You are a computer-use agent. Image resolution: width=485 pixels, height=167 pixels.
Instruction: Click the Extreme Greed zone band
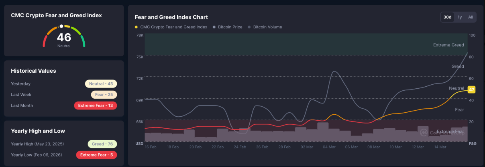[305, 44]
